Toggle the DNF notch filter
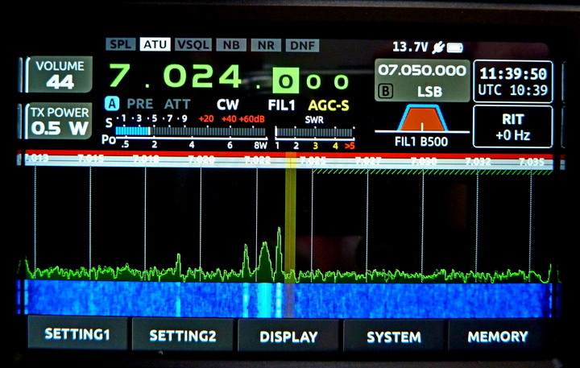The width and height of the screenshot is (580, 368). click(x=302, y=46)
